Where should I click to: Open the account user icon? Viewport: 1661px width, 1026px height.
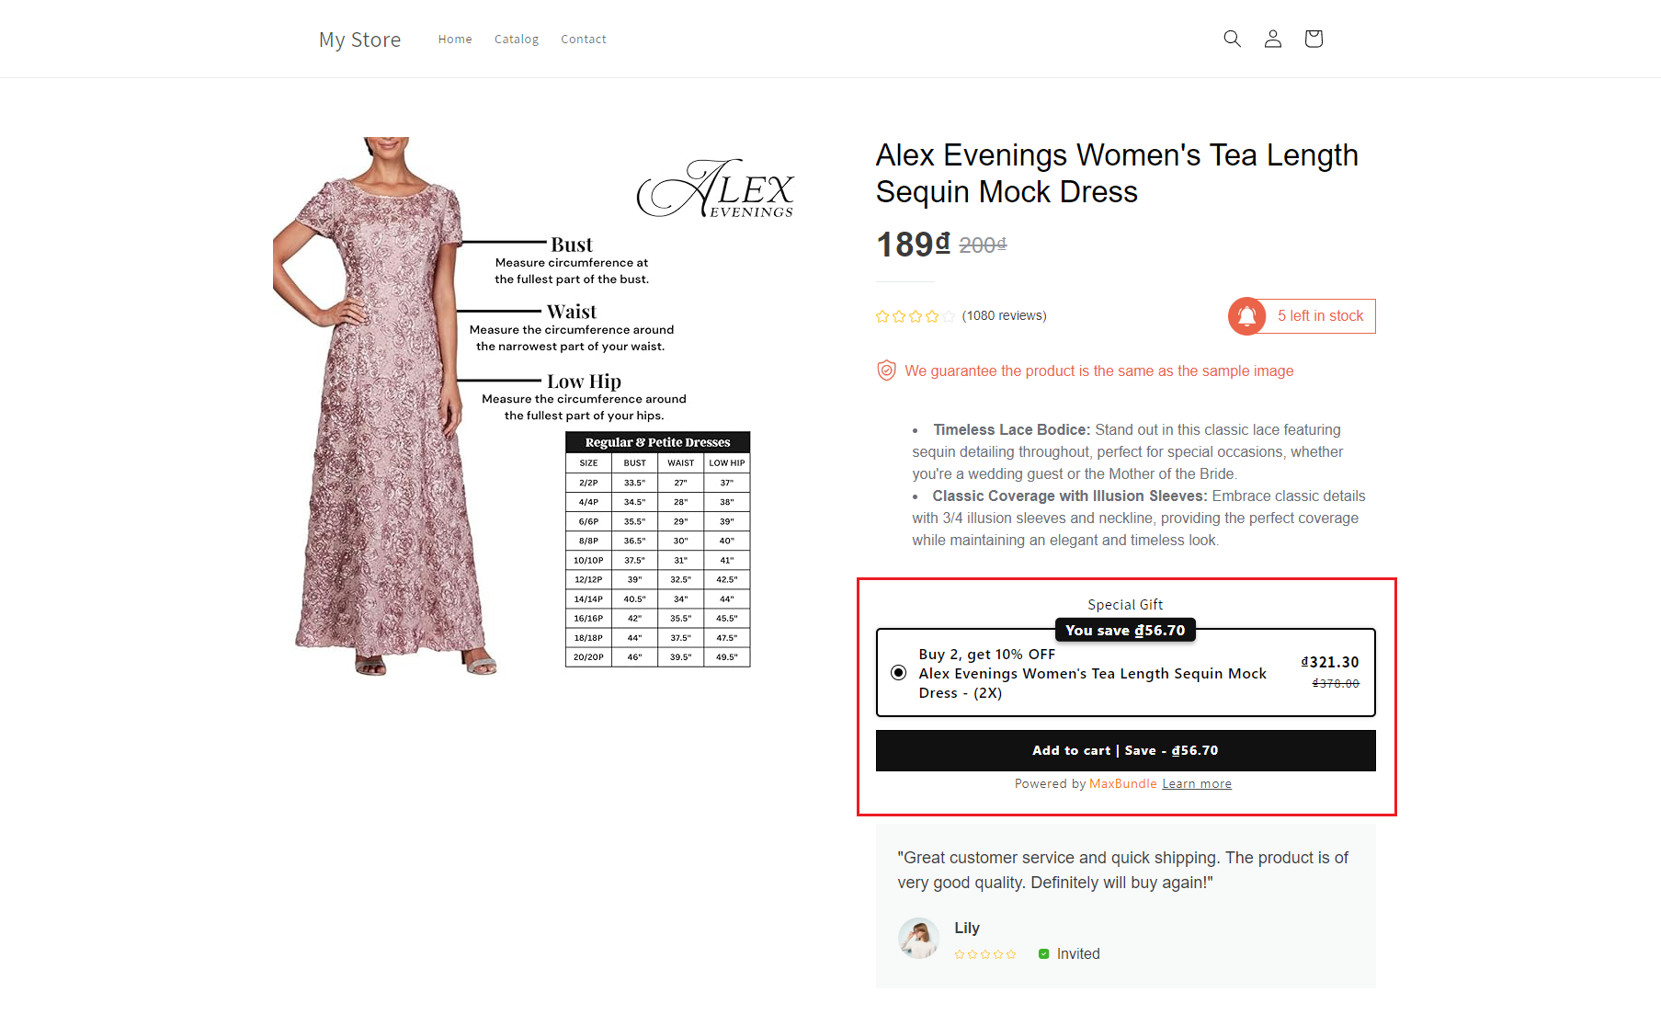(x=1272, y=39)
